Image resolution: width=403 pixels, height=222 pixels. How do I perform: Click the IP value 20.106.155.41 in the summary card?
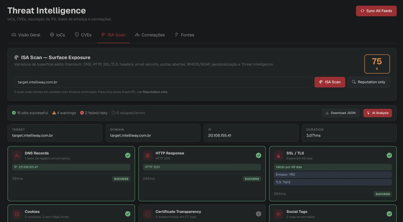[x=220, y=135]
